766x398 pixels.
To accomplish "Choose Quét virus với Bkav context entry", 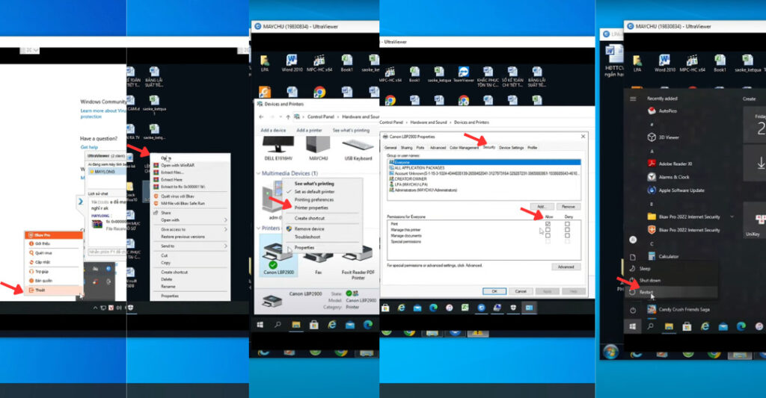I will (x=189, y=196).
